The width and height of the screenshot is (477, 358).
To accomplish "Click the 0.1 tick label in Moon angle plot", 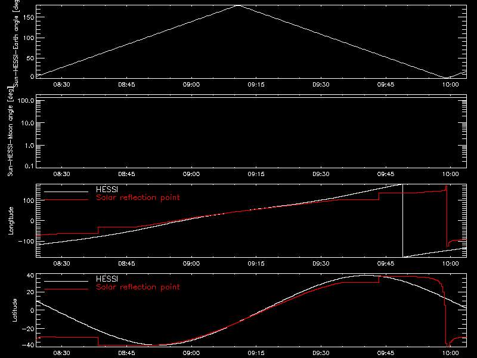I will (x=29, y=166).
